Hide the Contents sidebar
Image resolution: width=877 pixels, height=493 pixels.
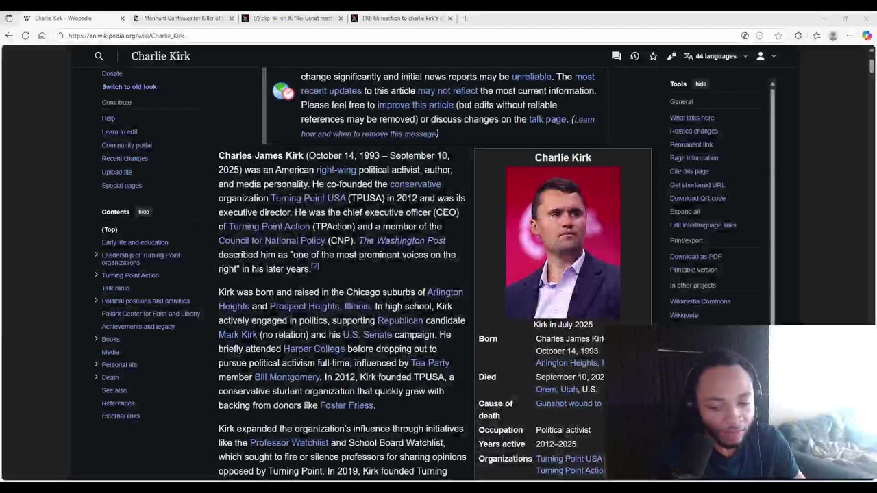coord(144,212)
